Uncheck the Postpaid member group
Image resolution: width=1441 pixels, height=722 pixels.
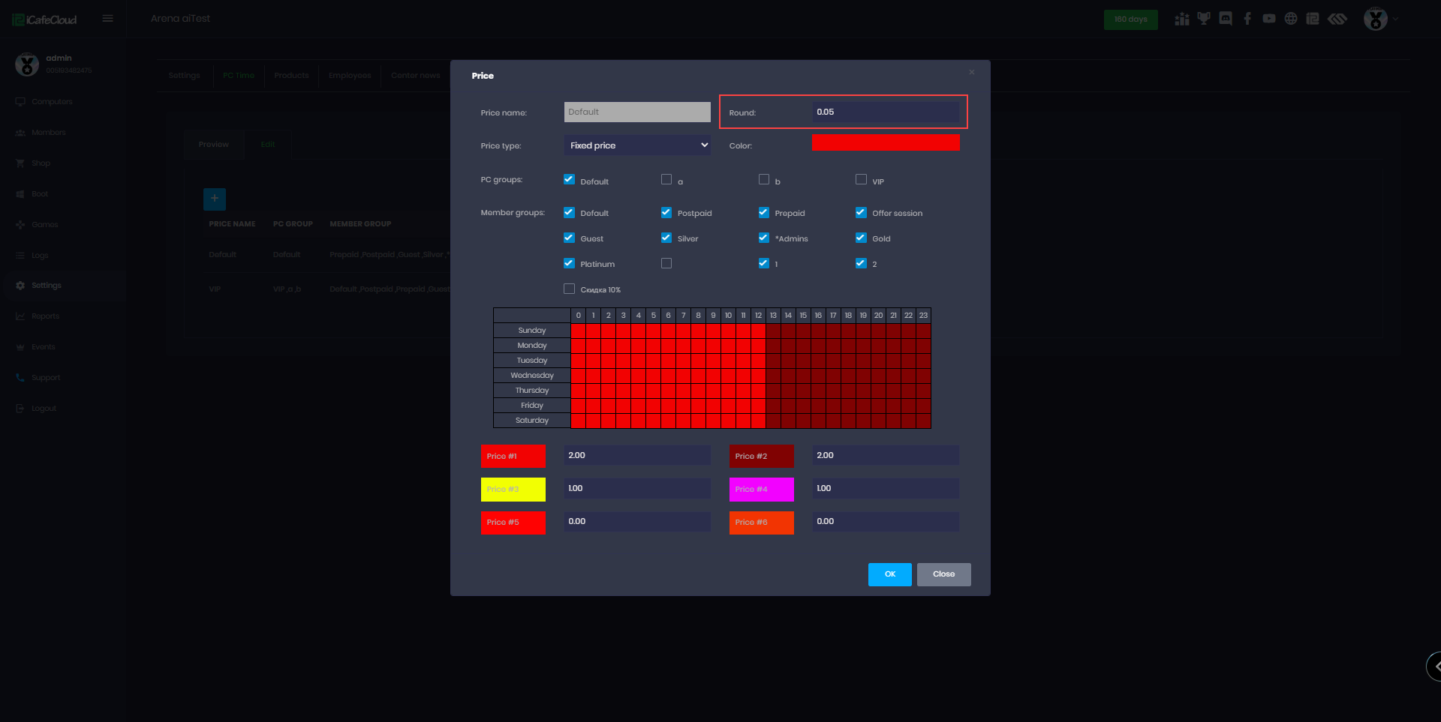[x=666, y=213]
